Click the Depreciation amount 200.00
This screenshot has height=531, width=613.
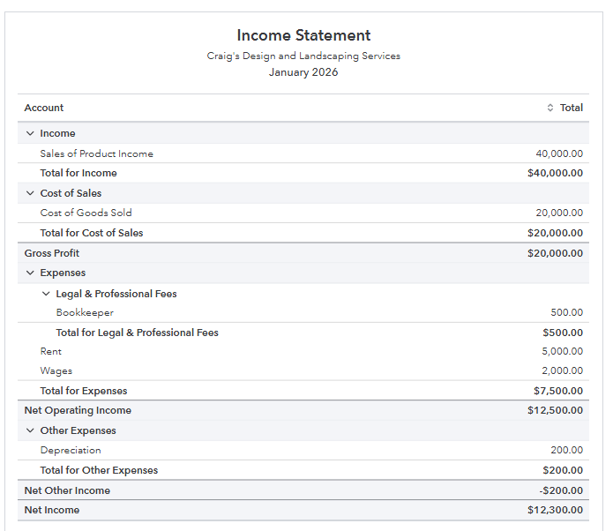click(566, 450)
